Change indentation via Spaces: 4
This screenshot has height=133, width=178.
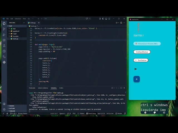coord(62,113)
